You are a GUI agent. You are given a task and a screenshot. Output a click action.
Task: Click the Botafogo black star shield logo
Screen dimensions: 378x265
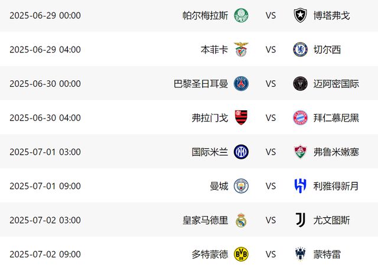click(300, 15)
